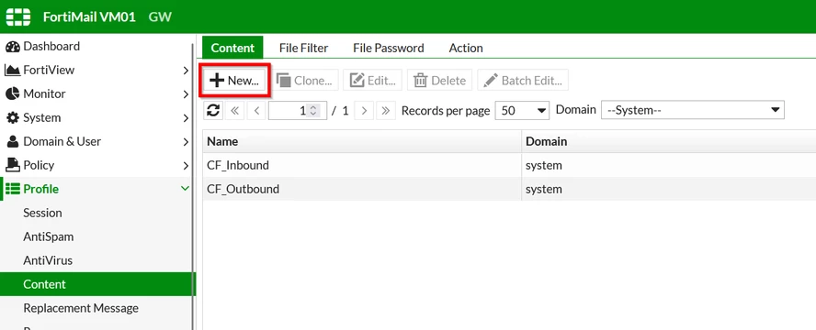Select the CF_Outbound row
Image resolution: width=816 pixels, height=330 pixels.
point(509,189)
